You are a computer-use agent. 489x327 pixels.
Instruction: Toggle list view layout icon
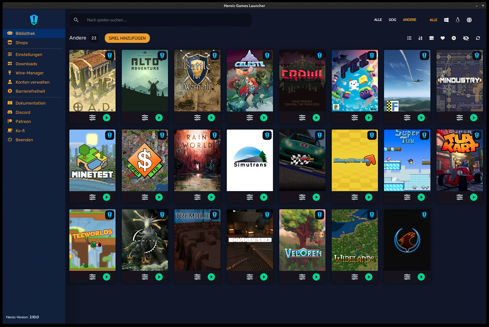(x=409, y=38)
